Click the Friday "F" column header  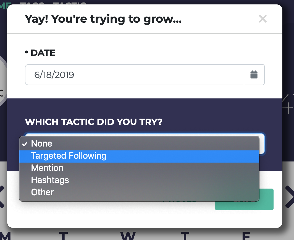pyautogui.click(x=245, y=236)
